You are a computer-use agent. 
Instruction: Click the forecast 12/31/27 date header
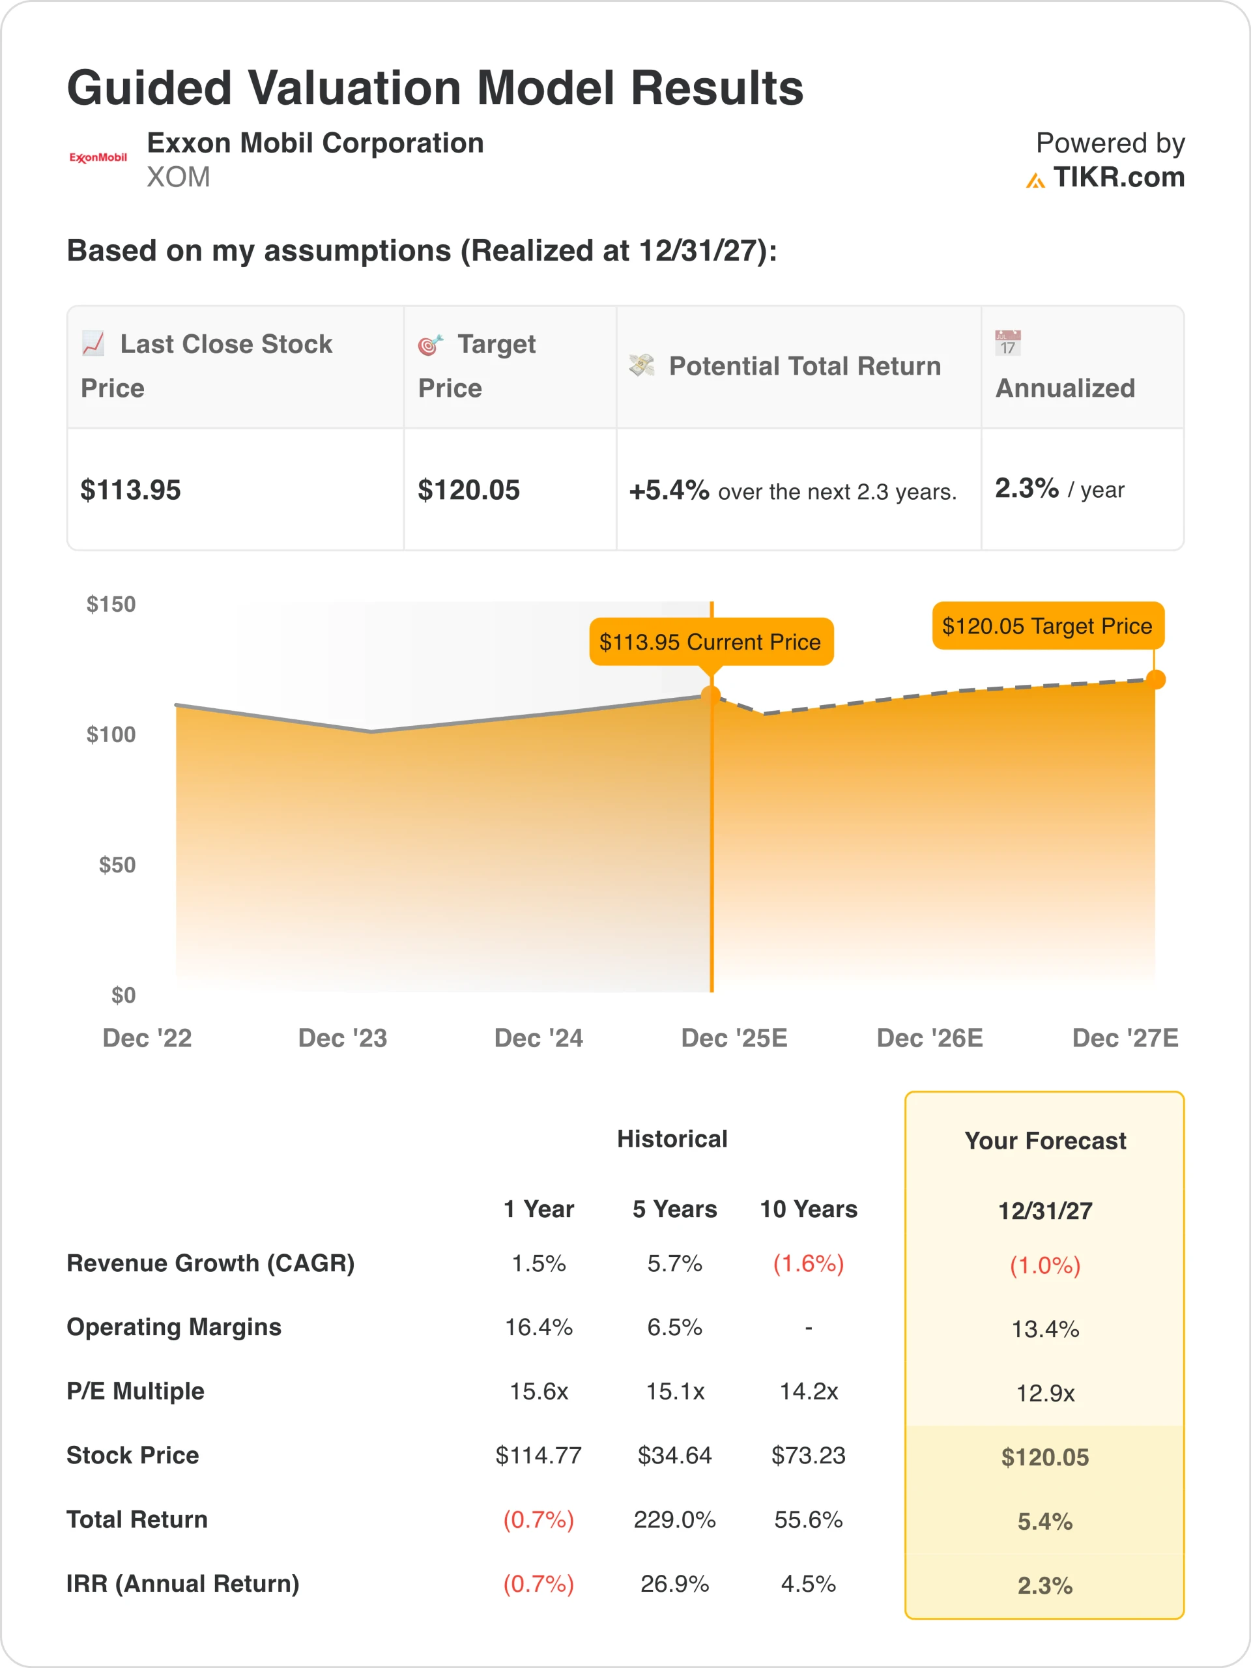point(1044,1211)
